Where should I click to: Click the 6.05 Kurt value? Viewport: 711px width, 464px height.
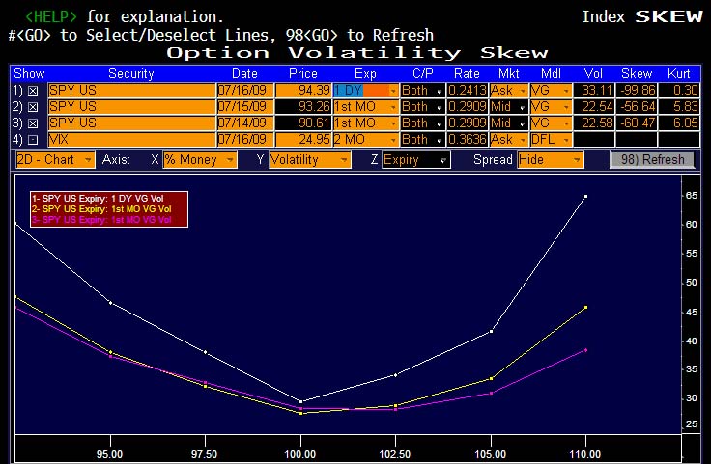679,123
